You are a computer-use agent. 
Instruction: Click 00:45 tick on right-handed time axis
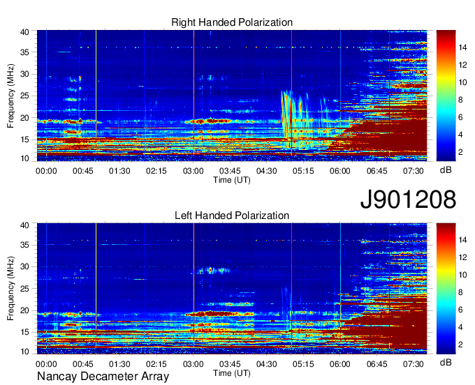click(x=83, y=171)
